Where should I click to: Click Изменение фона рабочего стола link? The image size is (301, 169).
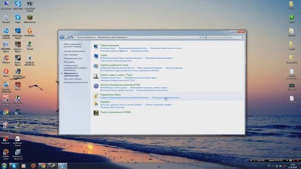(133, 48)
